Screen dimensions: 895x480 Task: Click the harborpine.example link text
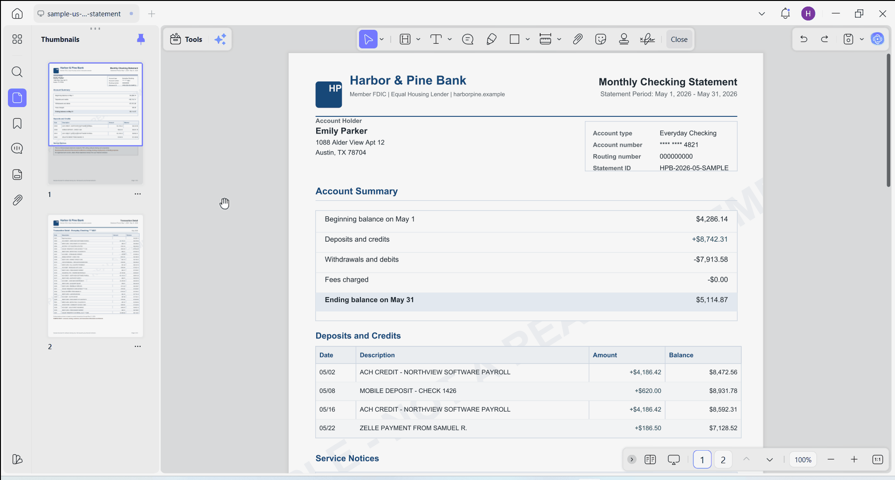coord(479,94)
